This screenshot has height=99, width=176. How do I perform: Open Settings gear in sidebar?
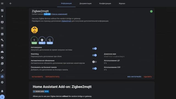coord(2,82)
